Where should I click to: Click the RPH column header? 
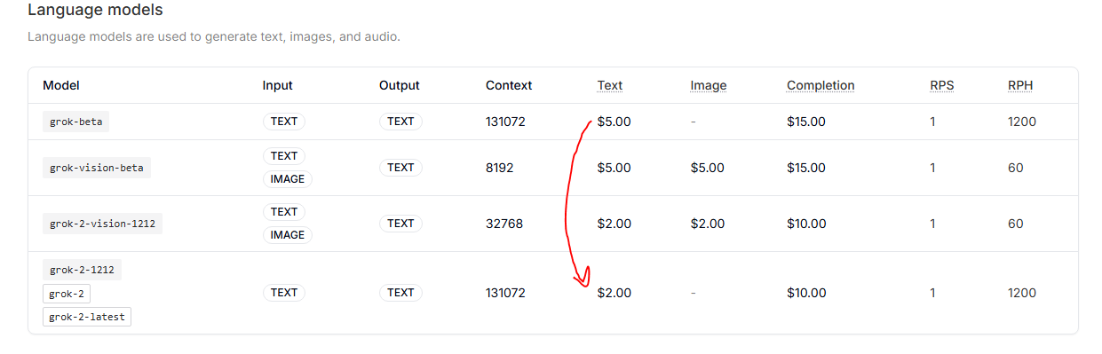tap(1020, 86)
